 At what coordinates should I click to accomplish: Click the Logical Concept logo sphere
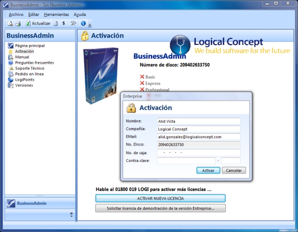pyautogui.click(x=180, y=45)
